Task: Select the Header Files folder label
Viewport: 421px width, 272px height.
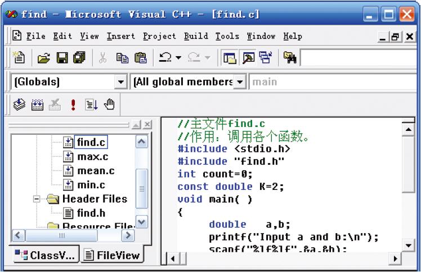Action: coord(95,199)
